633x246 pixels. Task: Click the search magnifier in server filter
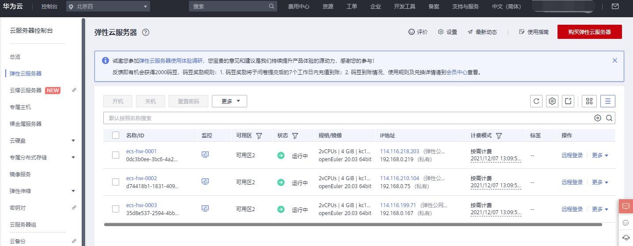(609, 118)
